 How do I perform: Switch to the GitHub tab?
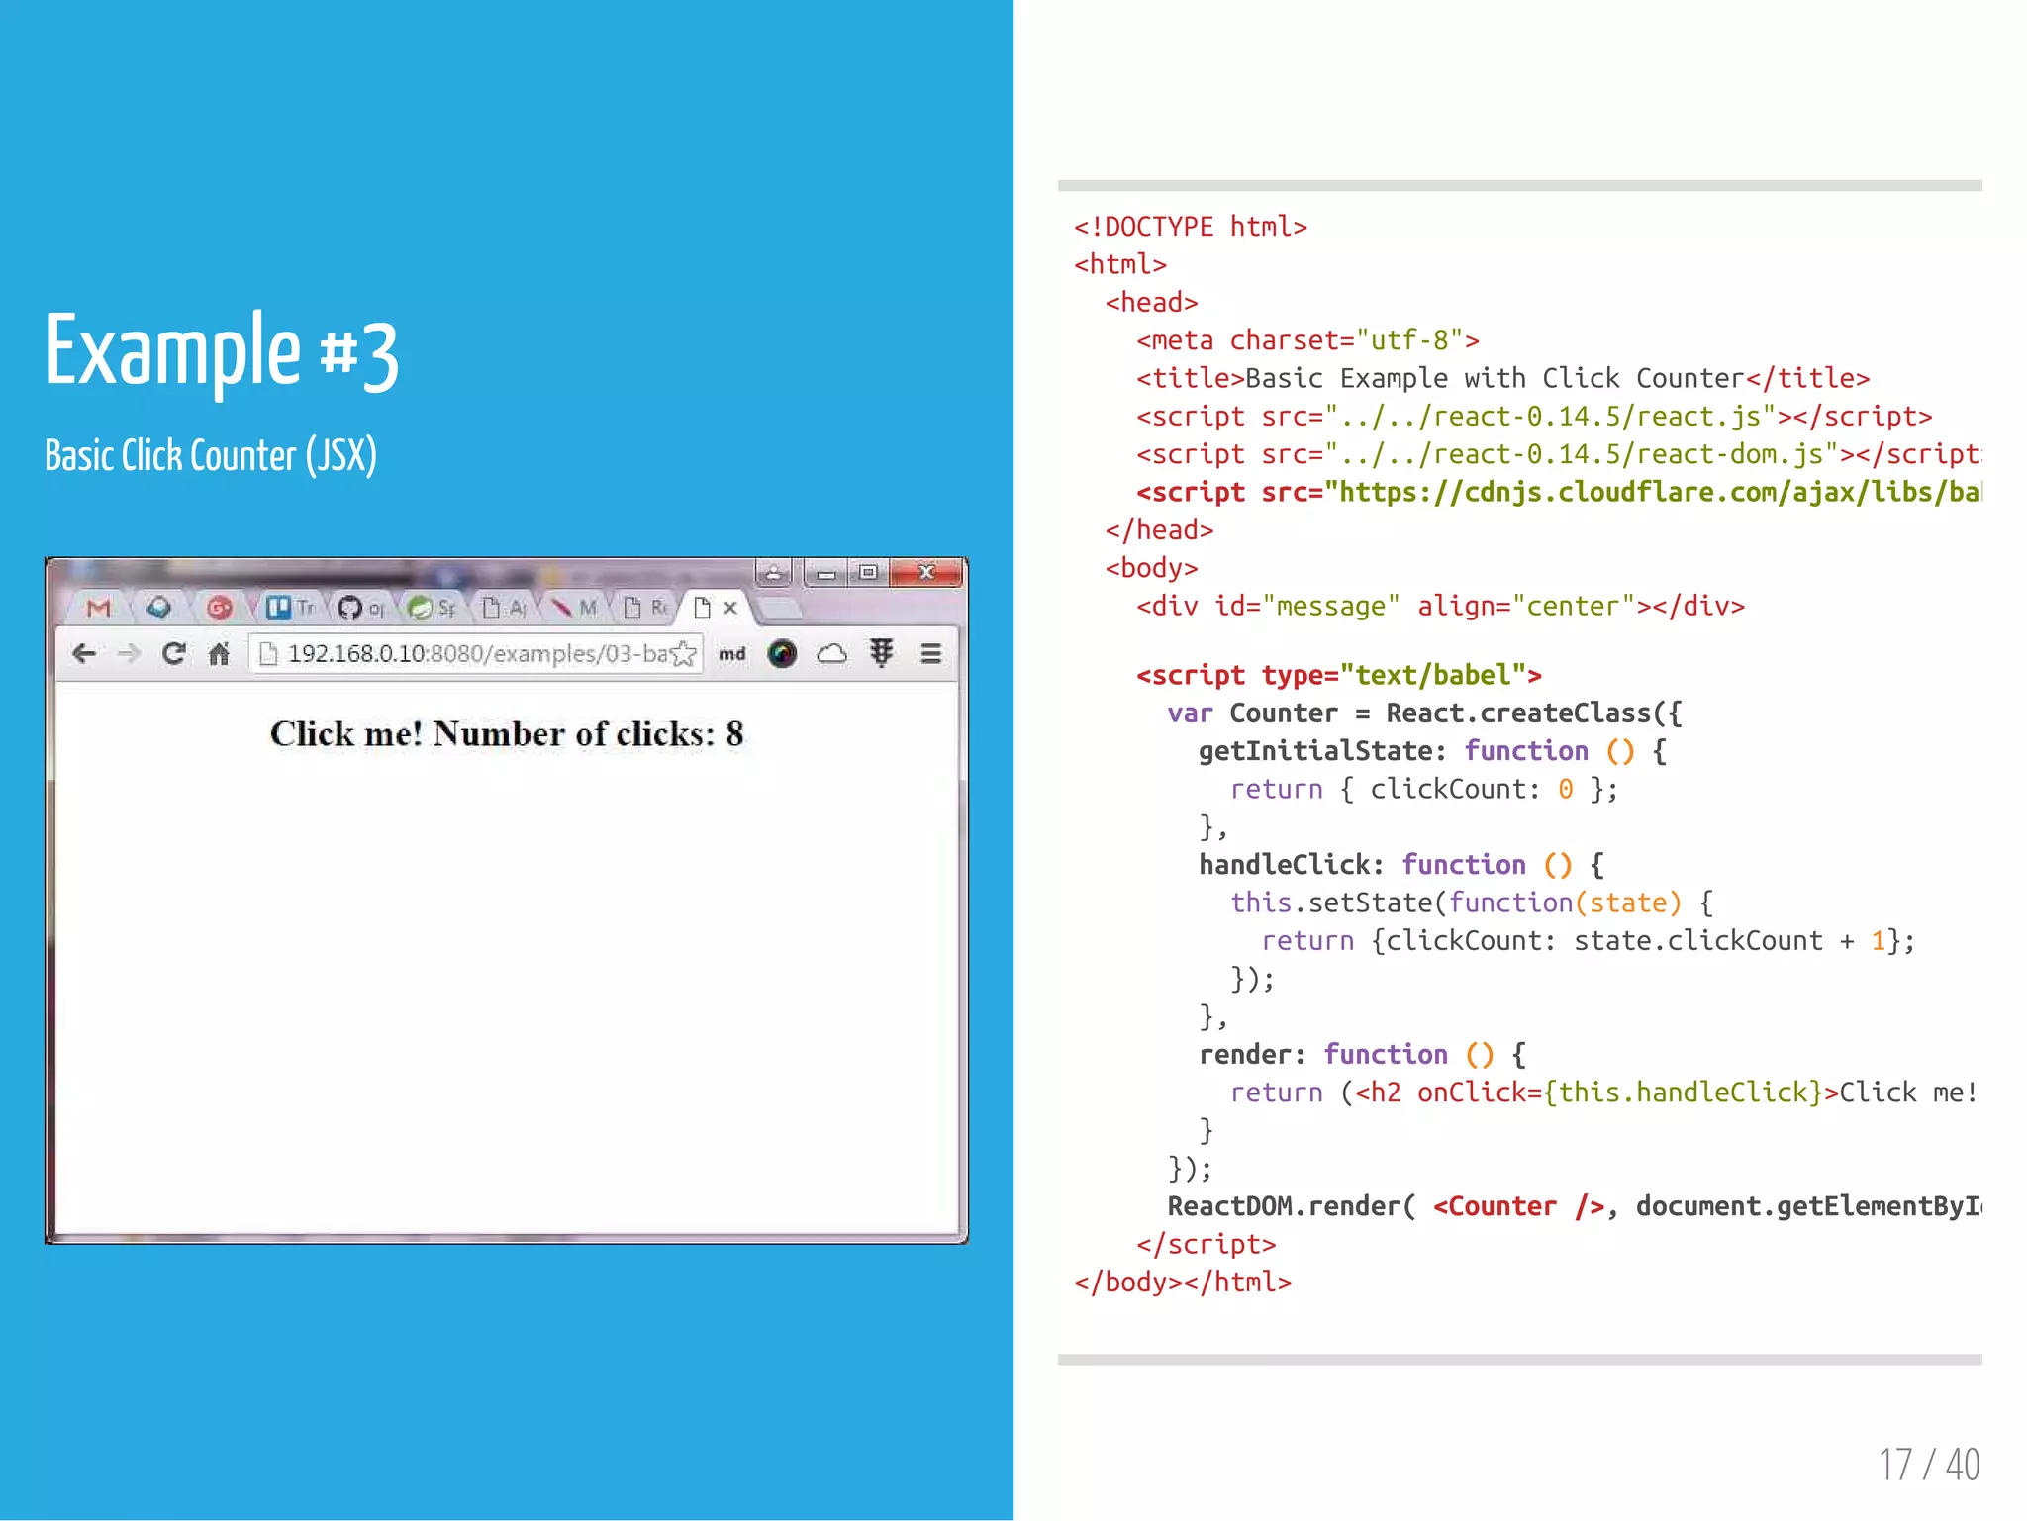click(359, 608)
